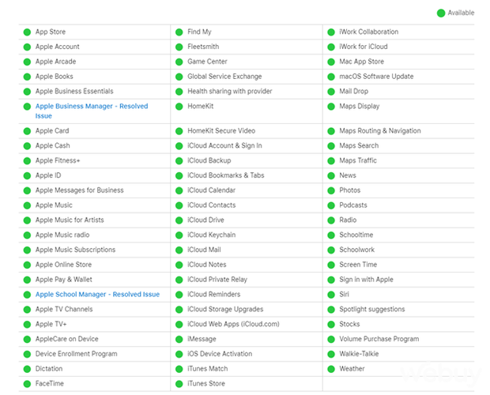
Task: Select Device Enrollment Program entry
Action: pyautogui.click(x=76, y=354)
